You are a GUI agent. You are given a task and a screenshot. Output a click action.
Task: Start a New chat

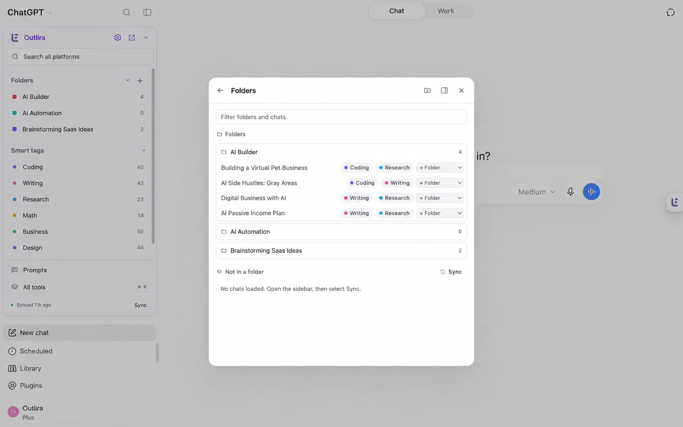[80, 333]
